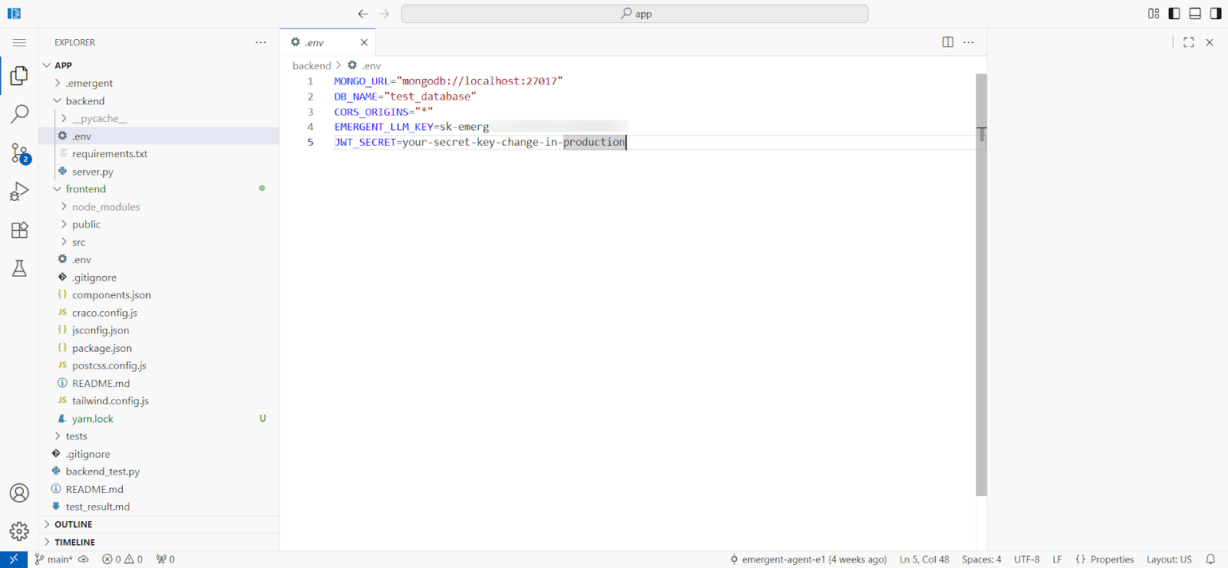Toggle the bottom panel visibility
The height and width of the screenshot is (568, 1228).
coord(1195,14)
